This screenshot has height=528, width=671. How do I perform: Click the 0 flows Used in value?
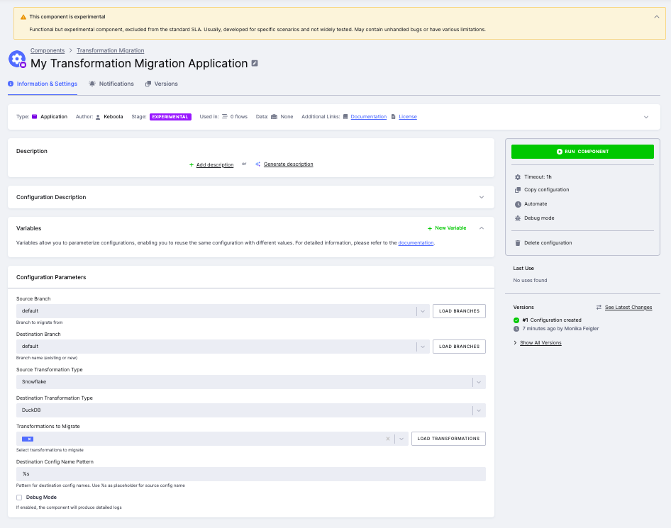pos(239,117)
